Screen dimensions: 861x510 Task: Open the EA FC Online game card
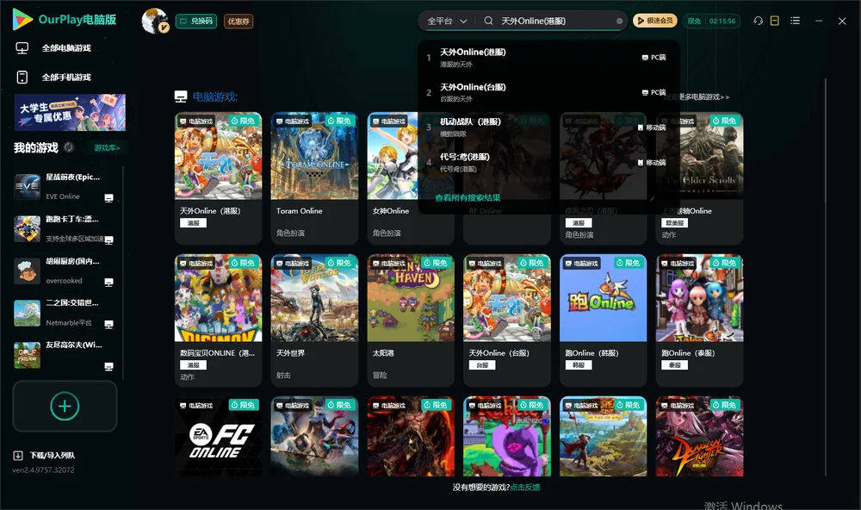[x=219, y=437]
